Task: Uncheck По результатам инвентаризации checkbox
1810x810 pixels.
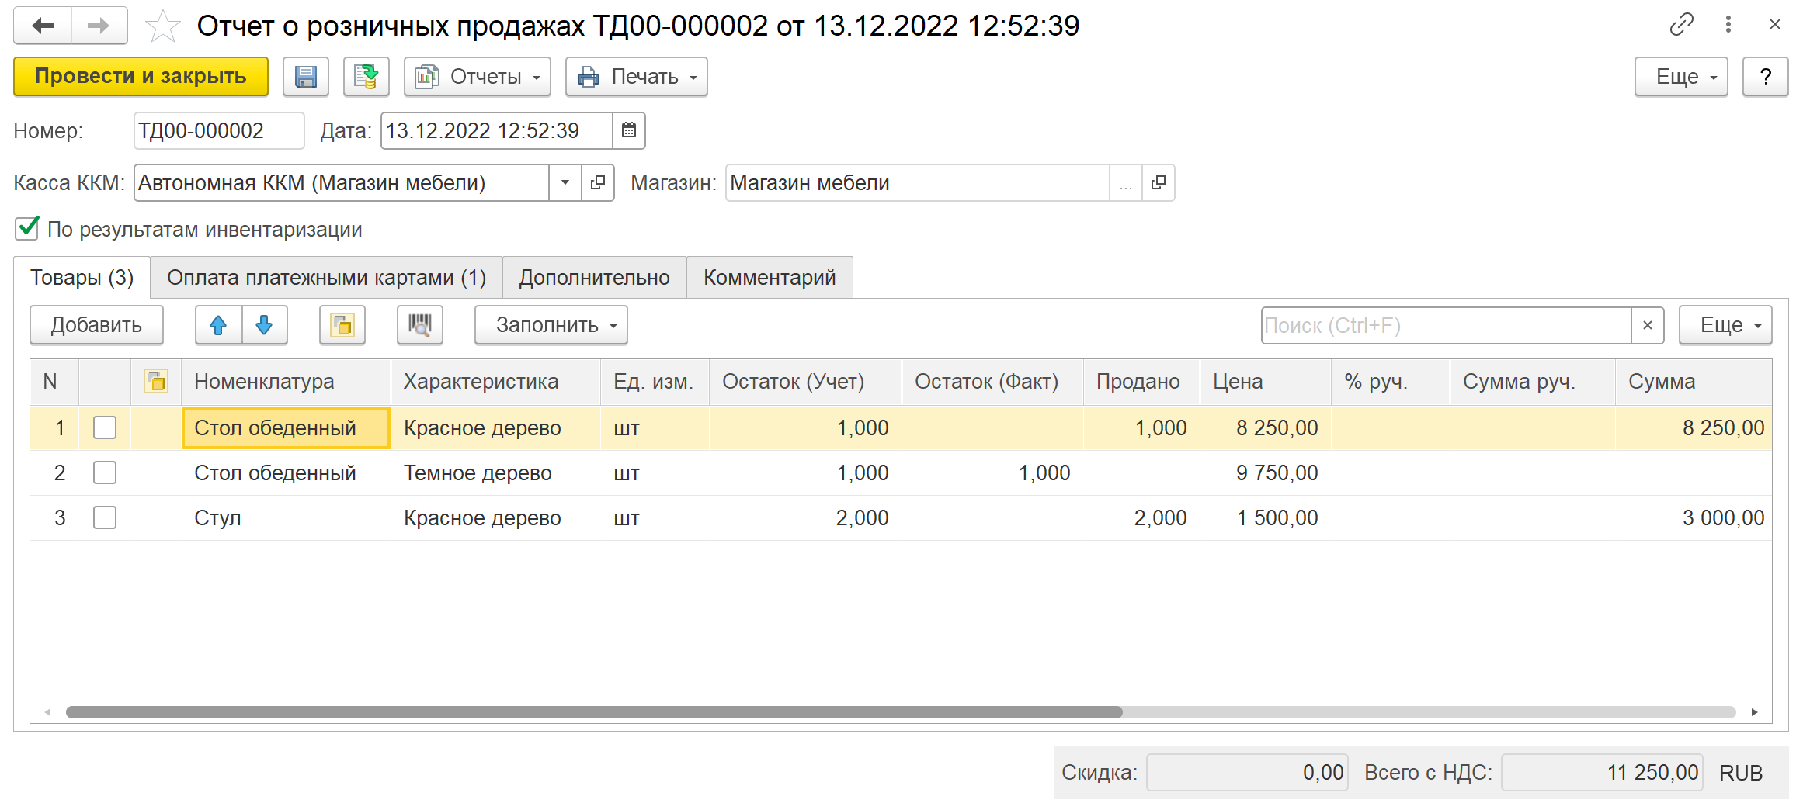Action: [x=27, y=229]
